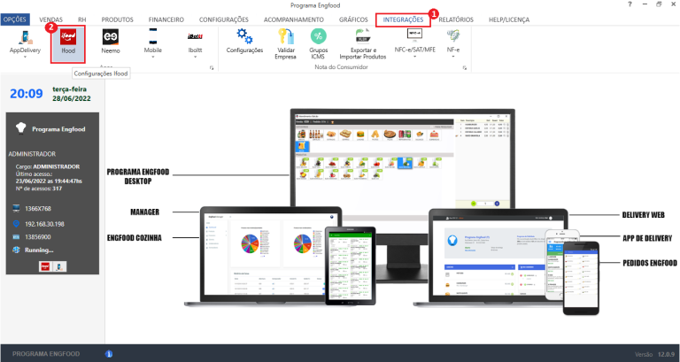The height and width of the screenshot is (362, 680).
Task: Click the ADMINISTRADOR user name heading
Action: (x=32, y=154)
